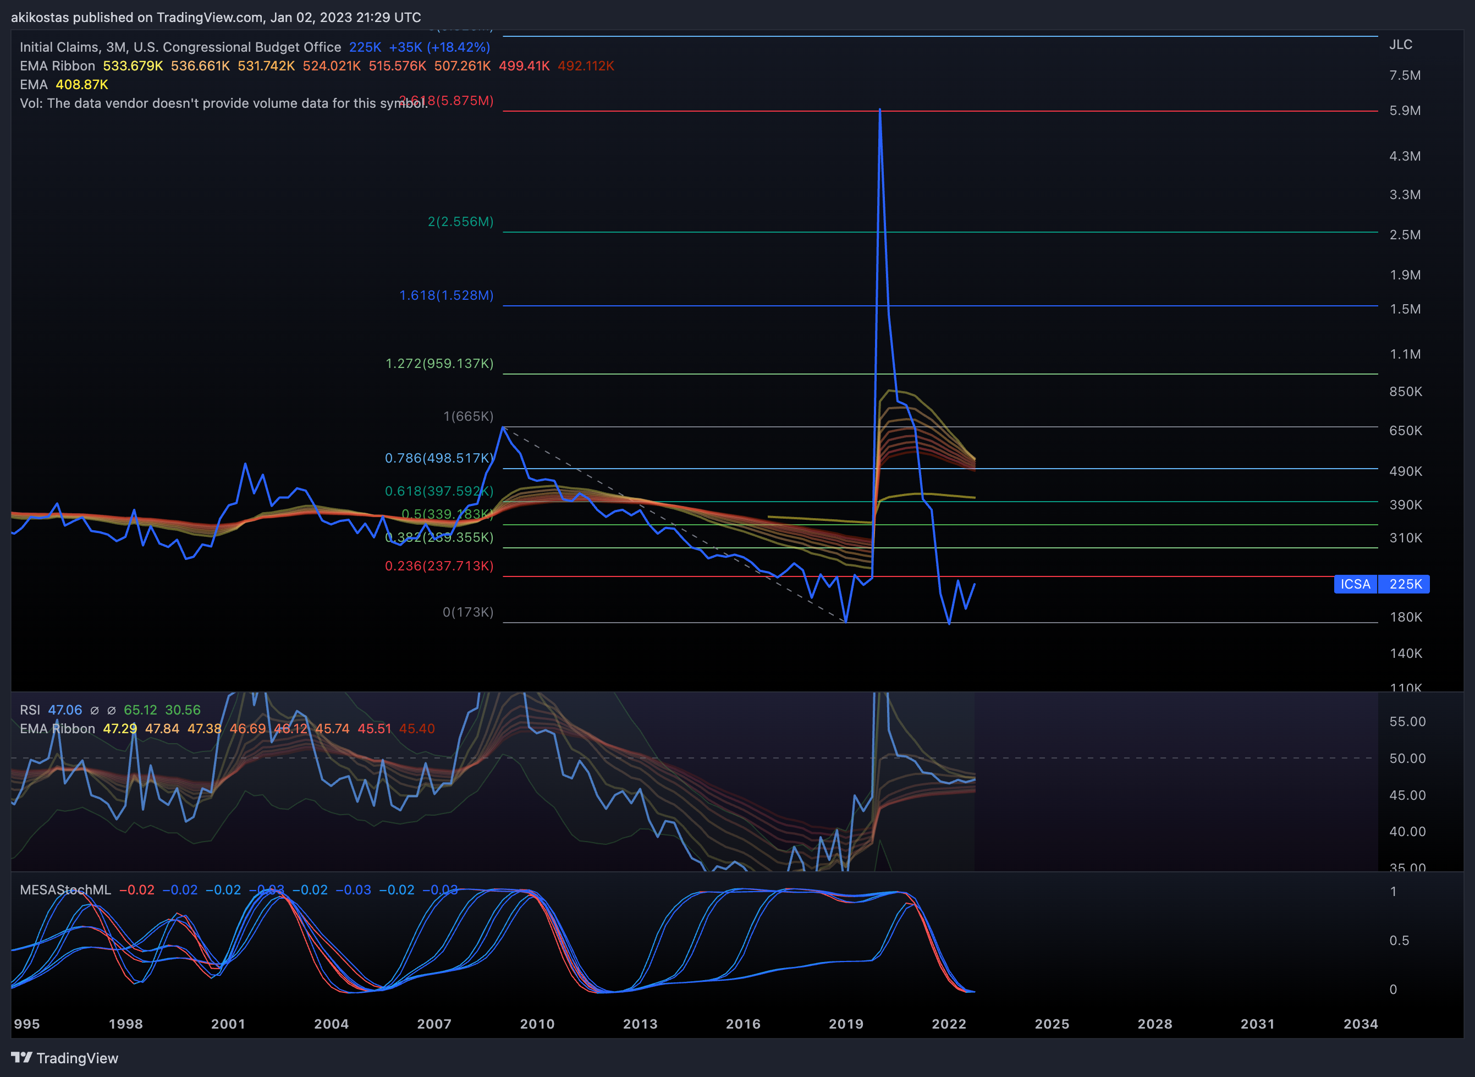This screenshot has width=1475, height=1077.
Task: Click the 0(173K) Fibonacci level label
Action: [469, 612]
